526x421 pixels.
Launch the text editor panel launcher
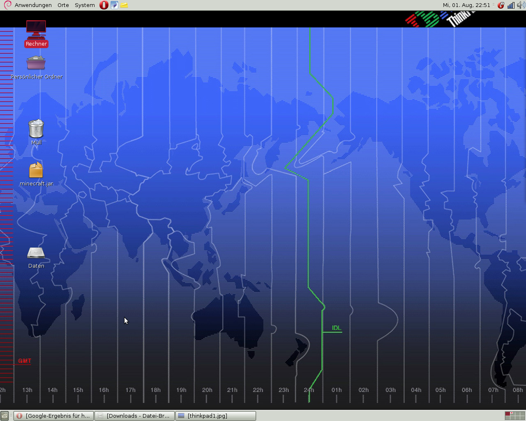tap(114, 5)
